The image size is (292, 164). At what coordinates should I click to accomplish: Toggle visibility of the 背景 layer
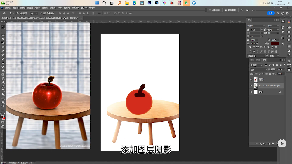click(251, 92)
